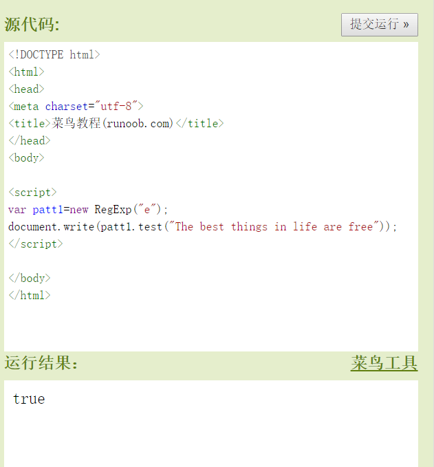Click the 菜鸟教程(runoob.com) title text
The height and width of the screenshot is (467, 434).
113,123
